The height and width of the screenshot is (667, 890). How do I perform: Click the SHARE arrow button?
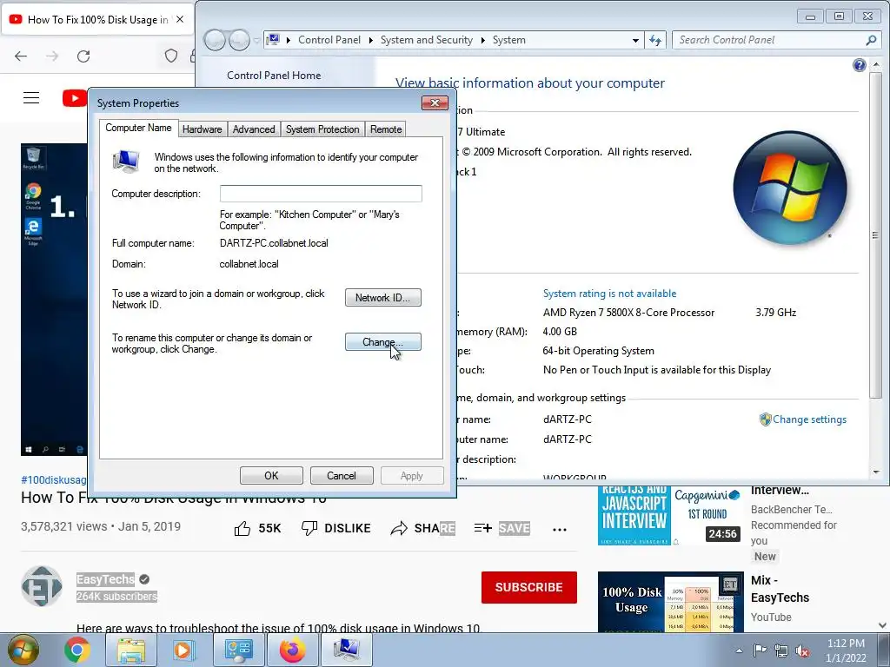click(423, 528)
